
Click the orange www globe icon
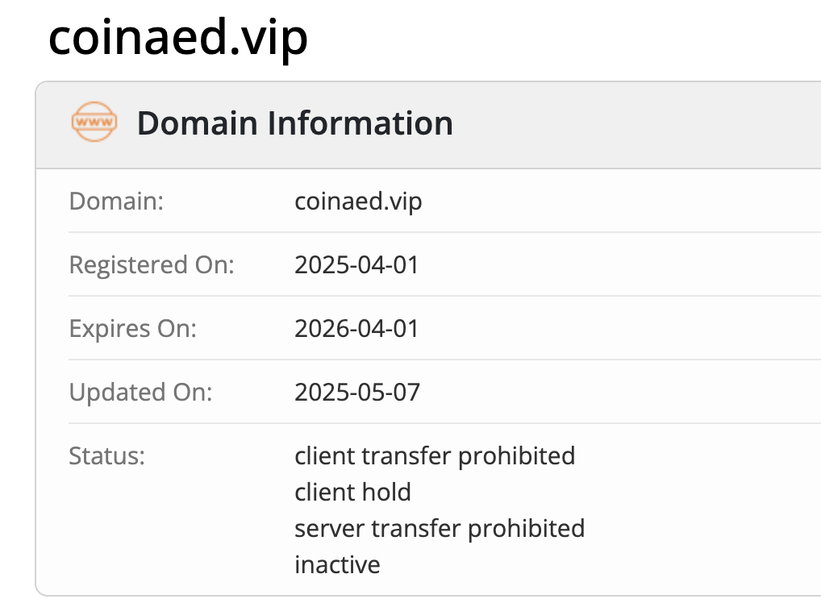[94, 122]
